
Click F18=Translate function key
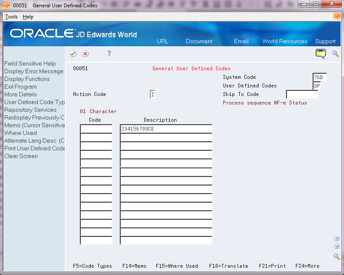point(228,266)
